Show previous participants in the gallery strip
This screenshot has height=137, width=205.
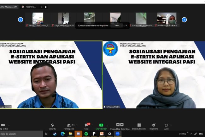20,20
